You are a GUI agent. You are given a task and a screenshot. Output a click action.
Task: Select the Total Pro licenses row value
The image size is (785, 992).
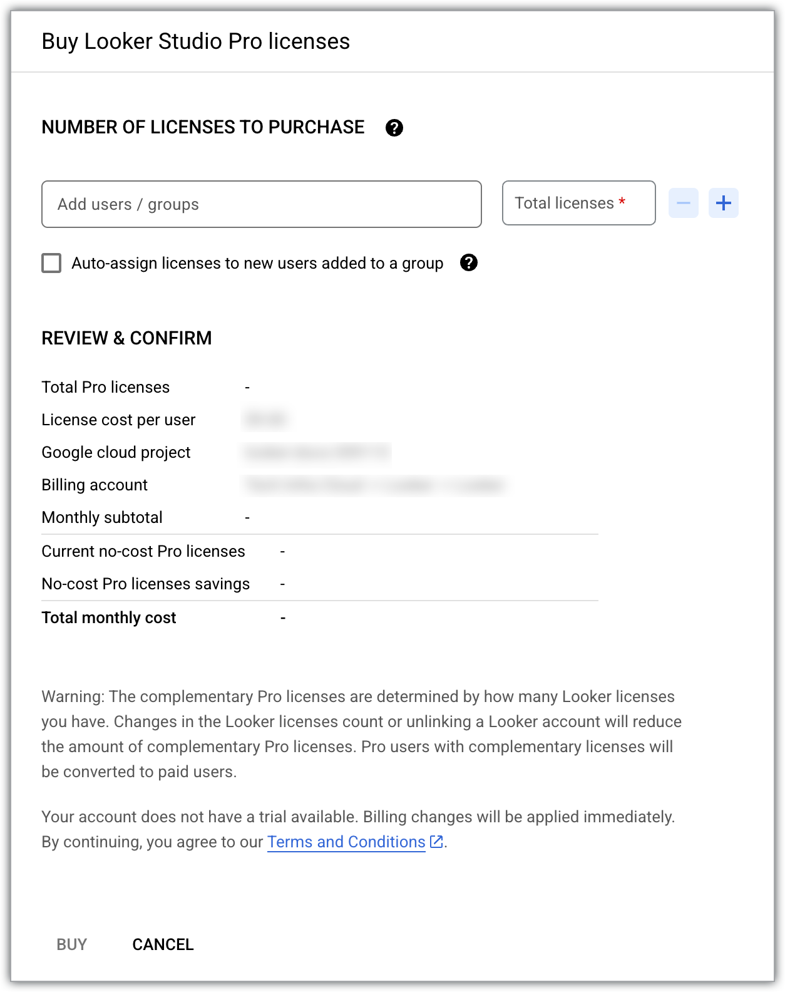[248, 387]
